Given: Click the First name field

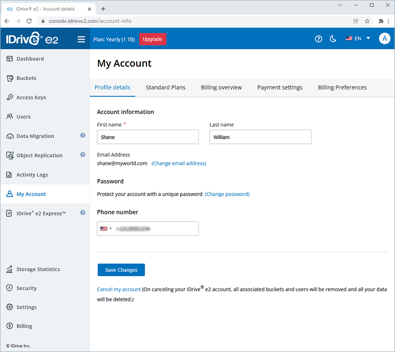Looking at the screenshot, I should coord(148,137).
